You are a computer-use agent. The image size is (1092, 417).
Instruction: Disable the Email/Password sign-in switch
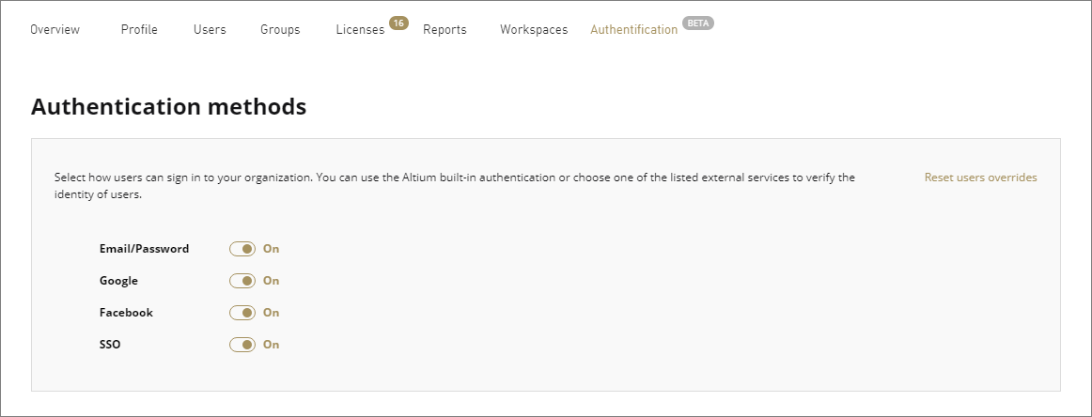pos(242,249)
